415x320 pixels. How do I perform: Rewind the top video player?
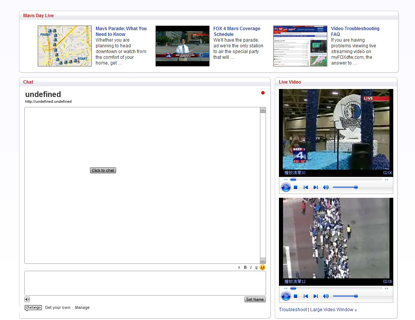click(x=285, y=179)
